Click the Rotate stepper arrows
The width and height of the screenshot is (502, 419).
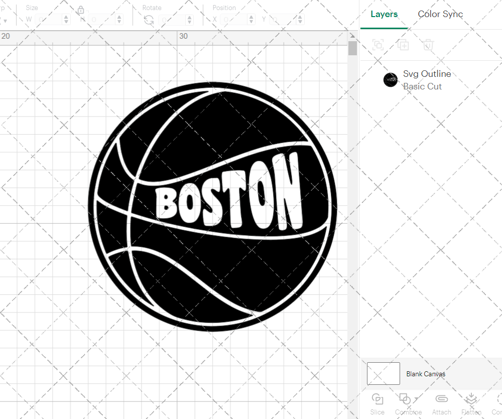pos(190,20)
